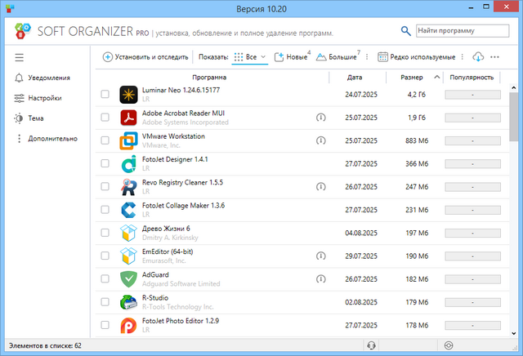523x356 pixels.
Task: Click the VMware Workstation program icon
Action: tap(127, 141)
